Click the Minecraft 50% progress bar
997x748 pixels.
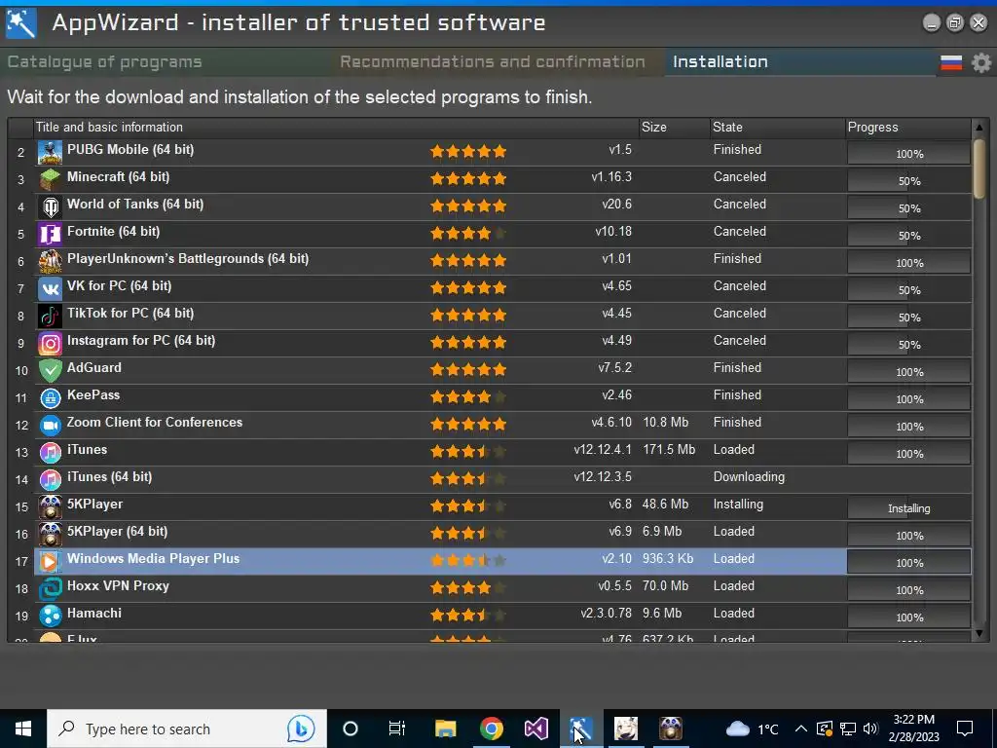[x=908, y=180]
